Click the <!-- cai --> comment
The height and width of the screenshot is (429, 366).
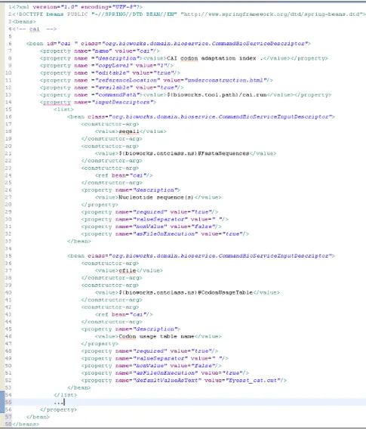(x=35, y=29)
